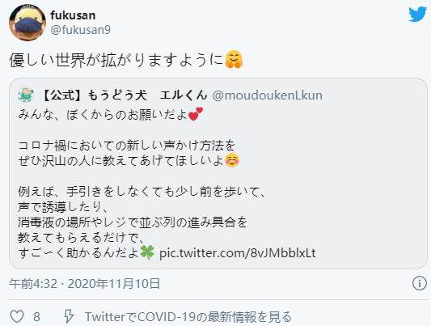Click the 午前4:32 · 2020年11月10日 timestamp
Viewport: 431px width, 326px height.
coord(84,283)
